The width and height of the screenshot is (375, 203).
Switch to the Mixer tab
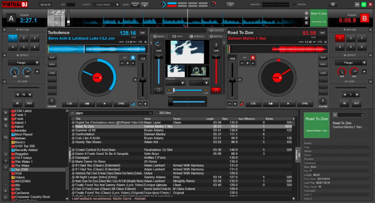click(x=159, y=36)
